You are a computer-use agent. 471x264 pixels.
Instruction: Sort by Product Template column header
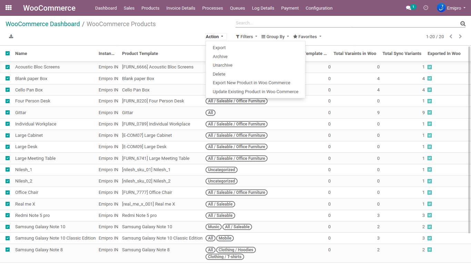pos(140,54)
